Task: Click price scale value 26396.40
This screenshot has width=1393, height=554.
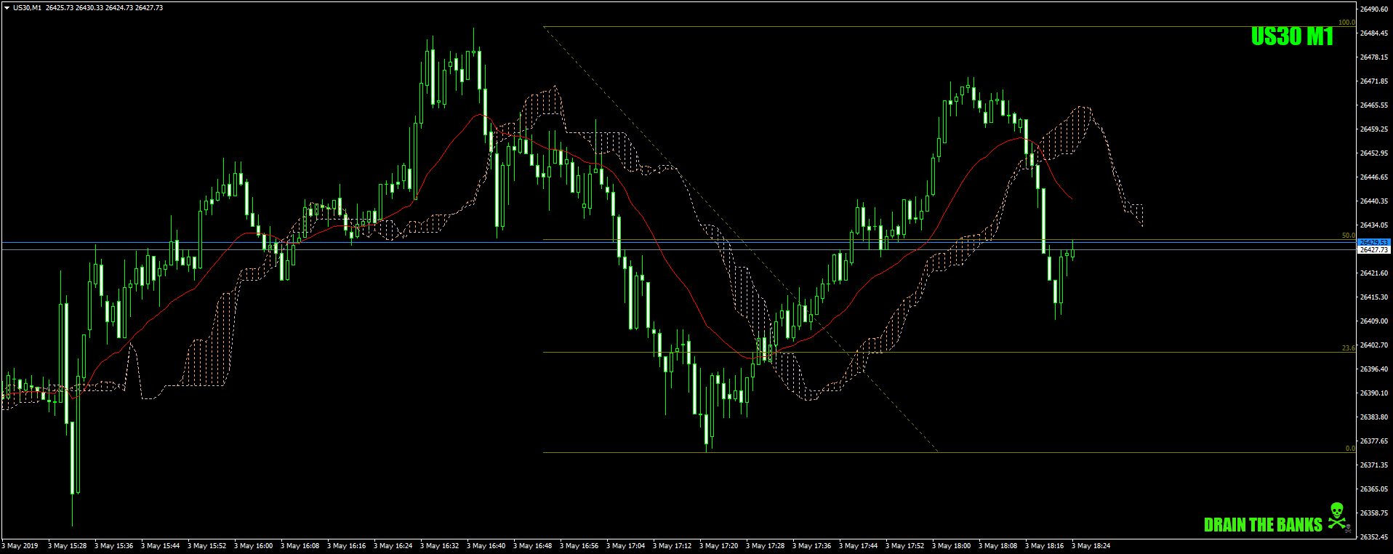Action: coord(1374,369)
